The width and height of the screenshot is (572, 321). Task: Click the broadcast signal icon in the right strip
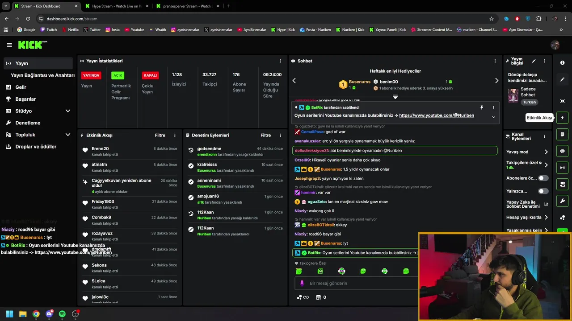562,168
